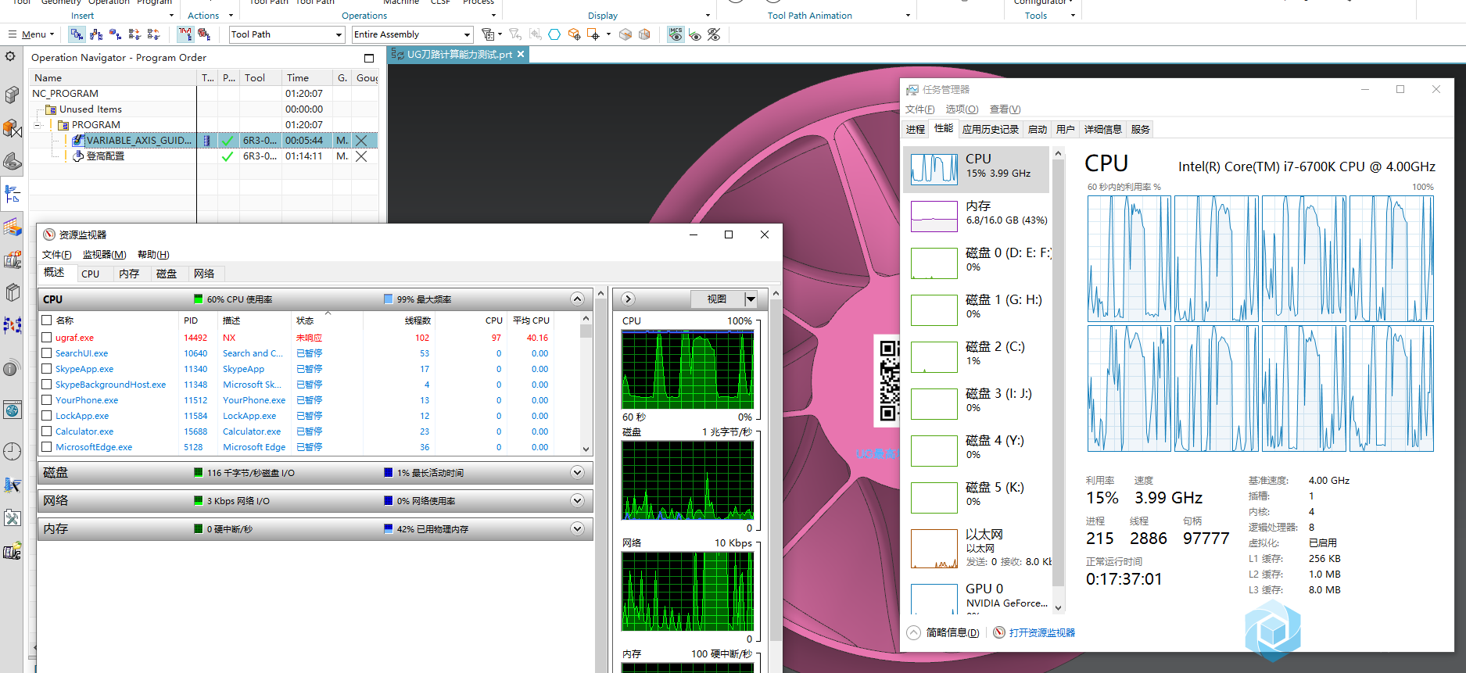Collapse the graph pane arrow button
Viewport: 1466px width, 673px height.
(628, 299)
